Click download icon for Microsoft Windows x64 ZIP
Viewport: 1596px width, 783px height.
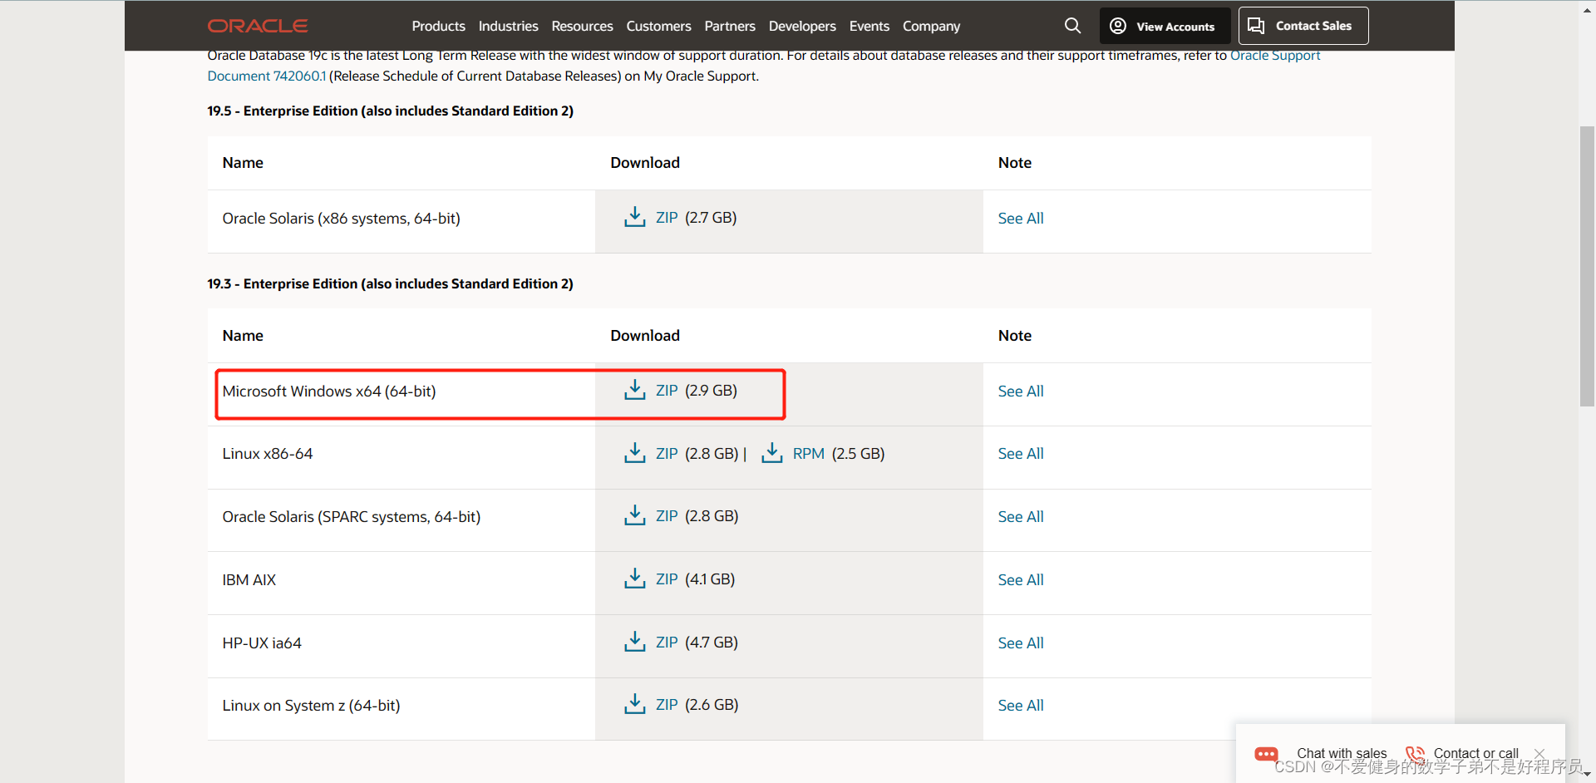click(x=635, y=390)
